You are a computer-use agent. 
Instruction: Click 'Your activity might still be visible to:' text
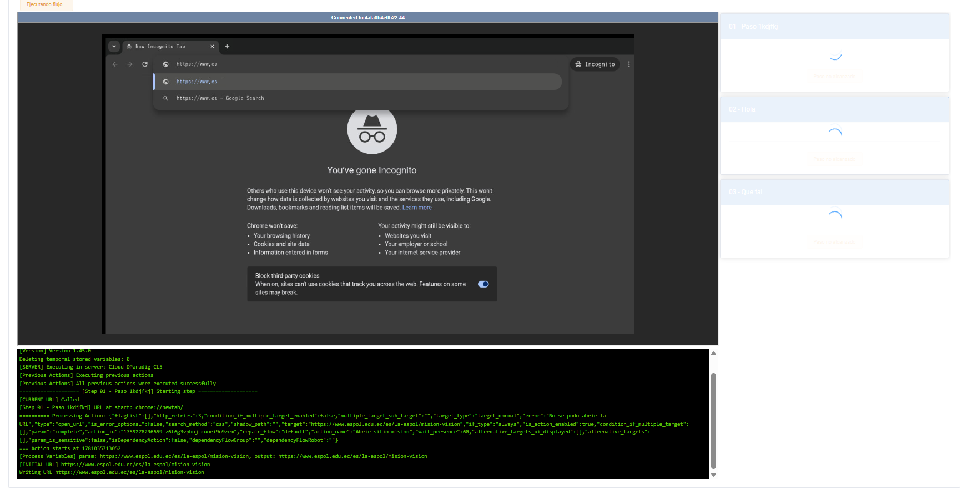click(x=424, y=226)
